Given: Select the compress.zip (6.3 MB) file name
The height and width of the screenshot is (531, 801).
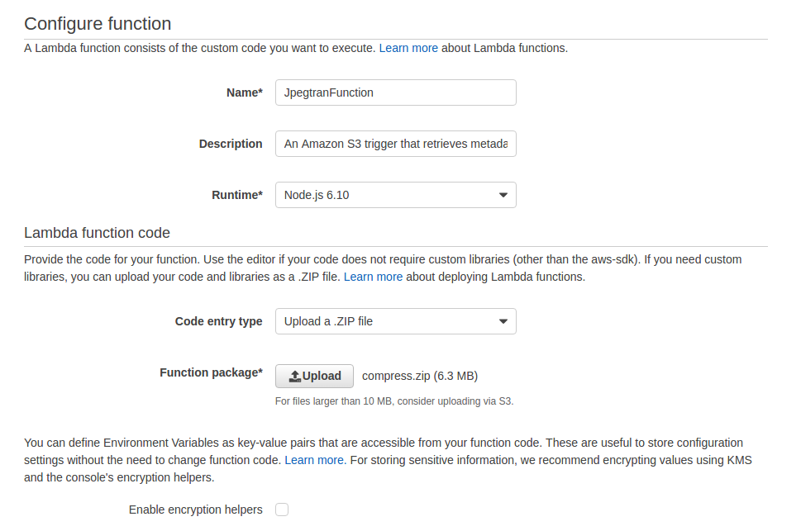Looking at the screenshot, I should 420,377.
